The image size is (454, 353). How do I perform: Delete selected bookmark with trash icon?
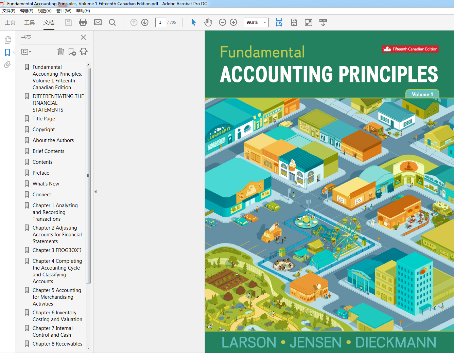click(x=60, y=52)
